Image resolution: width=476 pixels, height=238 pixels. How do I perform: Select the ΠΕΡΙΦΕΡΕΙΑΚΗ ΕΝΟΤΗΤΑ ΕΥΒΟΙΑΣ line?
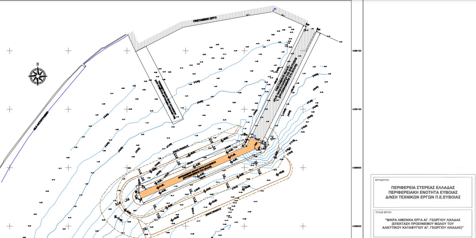(422, 192)
